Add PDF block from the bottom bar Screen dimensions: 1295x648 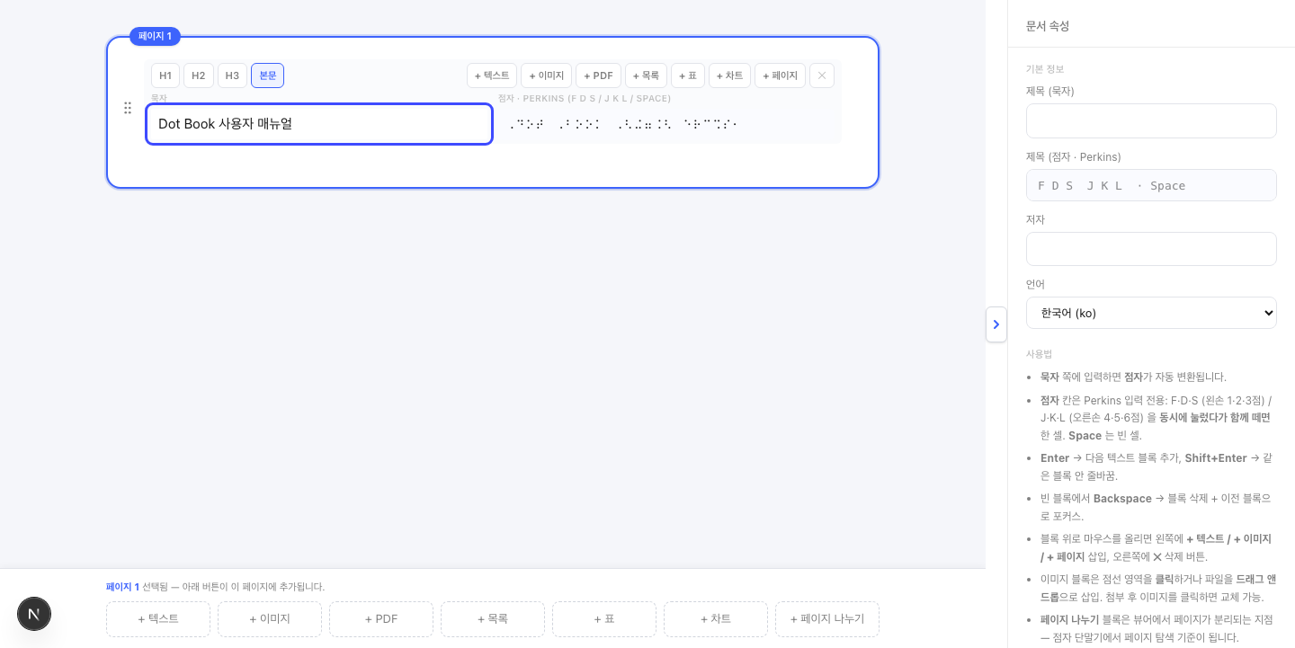(x=381, y=619)
